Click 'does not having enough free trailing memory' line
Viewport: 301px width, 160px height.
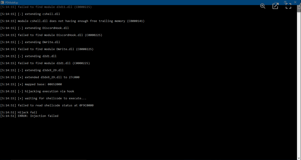(x=72, y=21)
